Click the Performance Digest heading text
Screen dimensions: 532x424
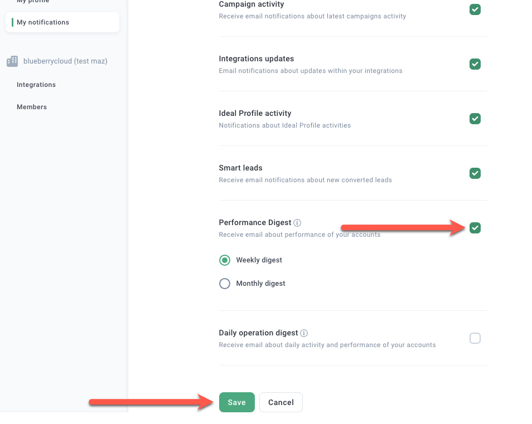(255, 222)
